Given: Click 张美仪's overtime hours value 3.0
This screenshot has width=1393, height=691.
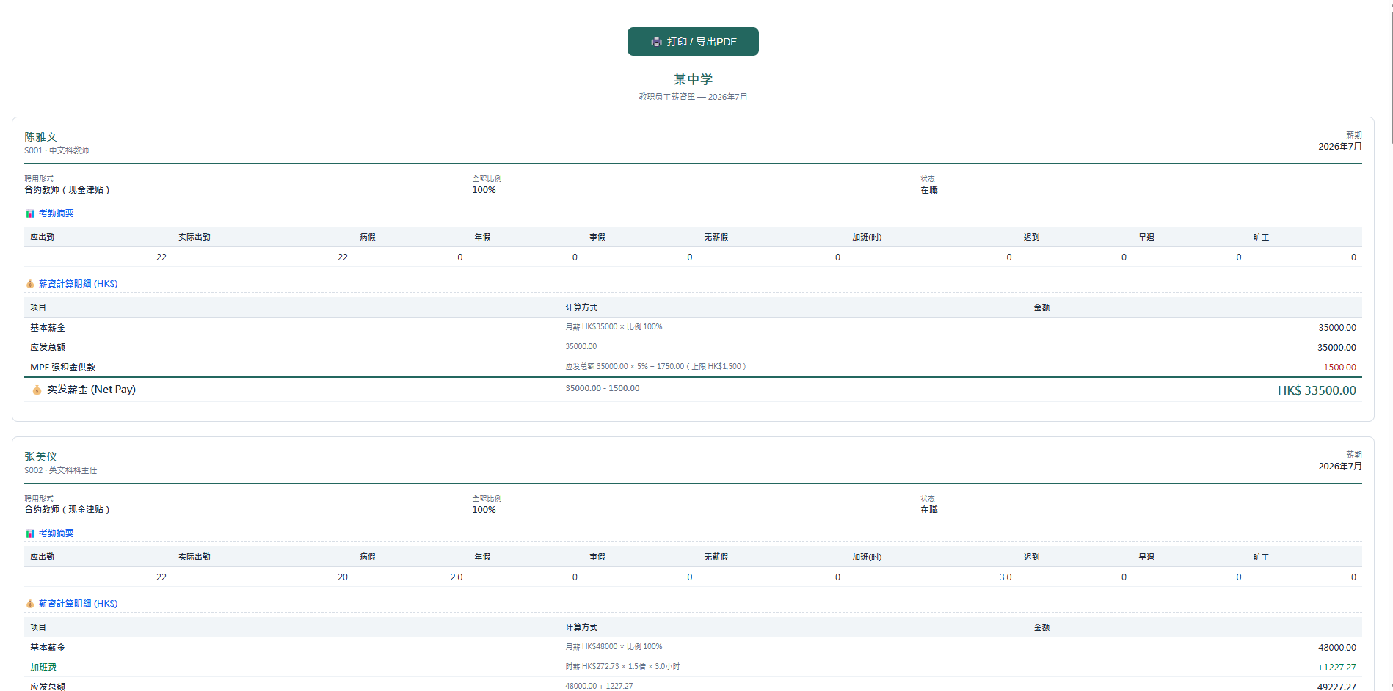Looking at the screenshot, I should tap(1005, 577).
